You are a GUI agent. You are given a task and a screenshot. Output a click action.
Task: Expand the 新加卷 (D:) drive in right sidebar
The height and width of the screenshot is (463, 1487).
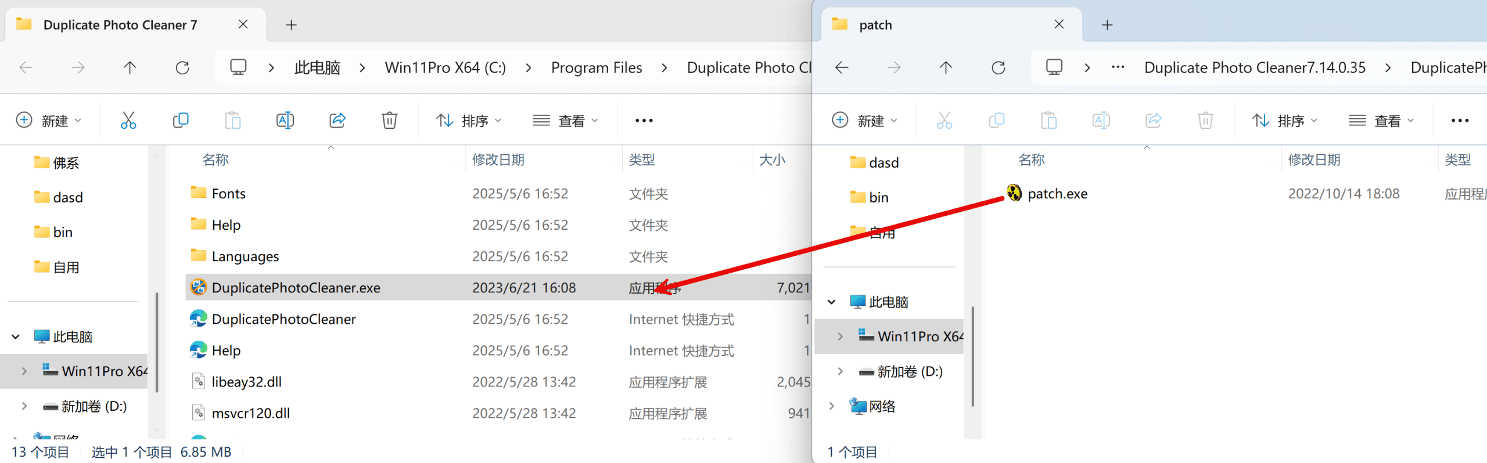[x=840, y=371]
